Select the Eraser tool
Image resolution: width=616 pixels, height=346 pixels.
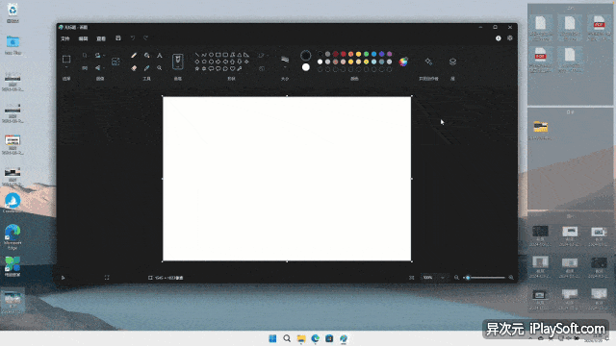tap(134, 68)
